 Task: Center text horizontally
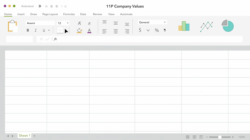click(116, 31)
